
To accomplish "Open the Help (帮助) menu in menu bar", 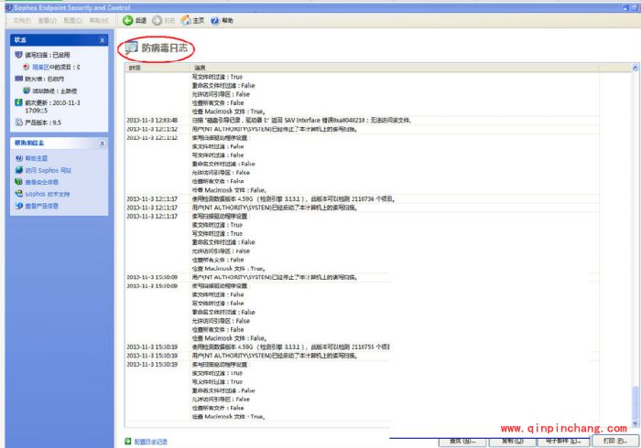I will coord(98,20).
